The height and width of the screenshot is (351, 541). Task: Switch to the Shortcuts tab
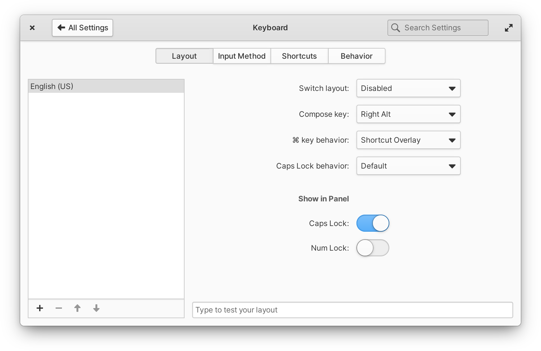click(299, 56)
